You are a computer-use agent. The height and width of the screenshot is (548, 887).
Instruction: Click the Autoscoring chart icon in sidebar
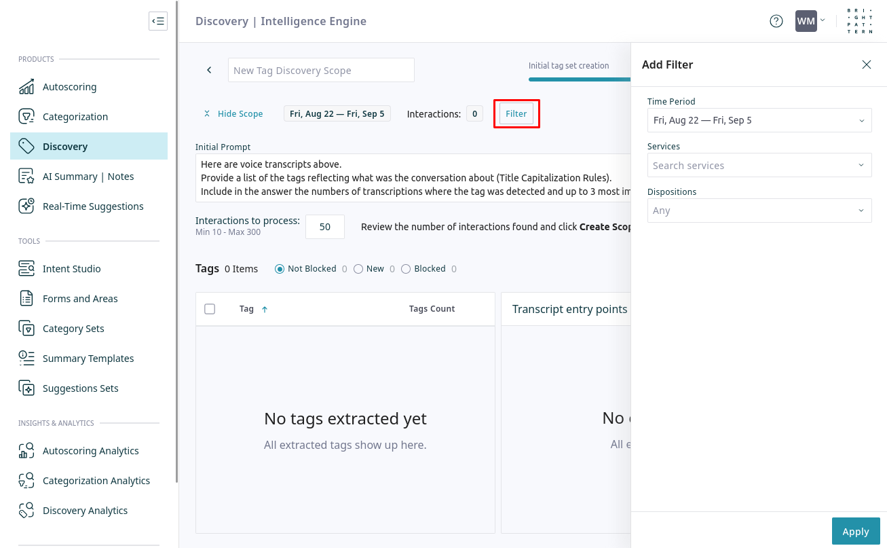click(26, 87)
